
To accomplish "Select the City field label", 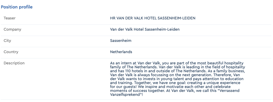I will [7, 41].
